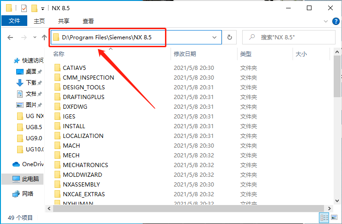Switch to the 查看 ribbon tab
Viewport: 342px width, 224px height.
pos(88,21)
